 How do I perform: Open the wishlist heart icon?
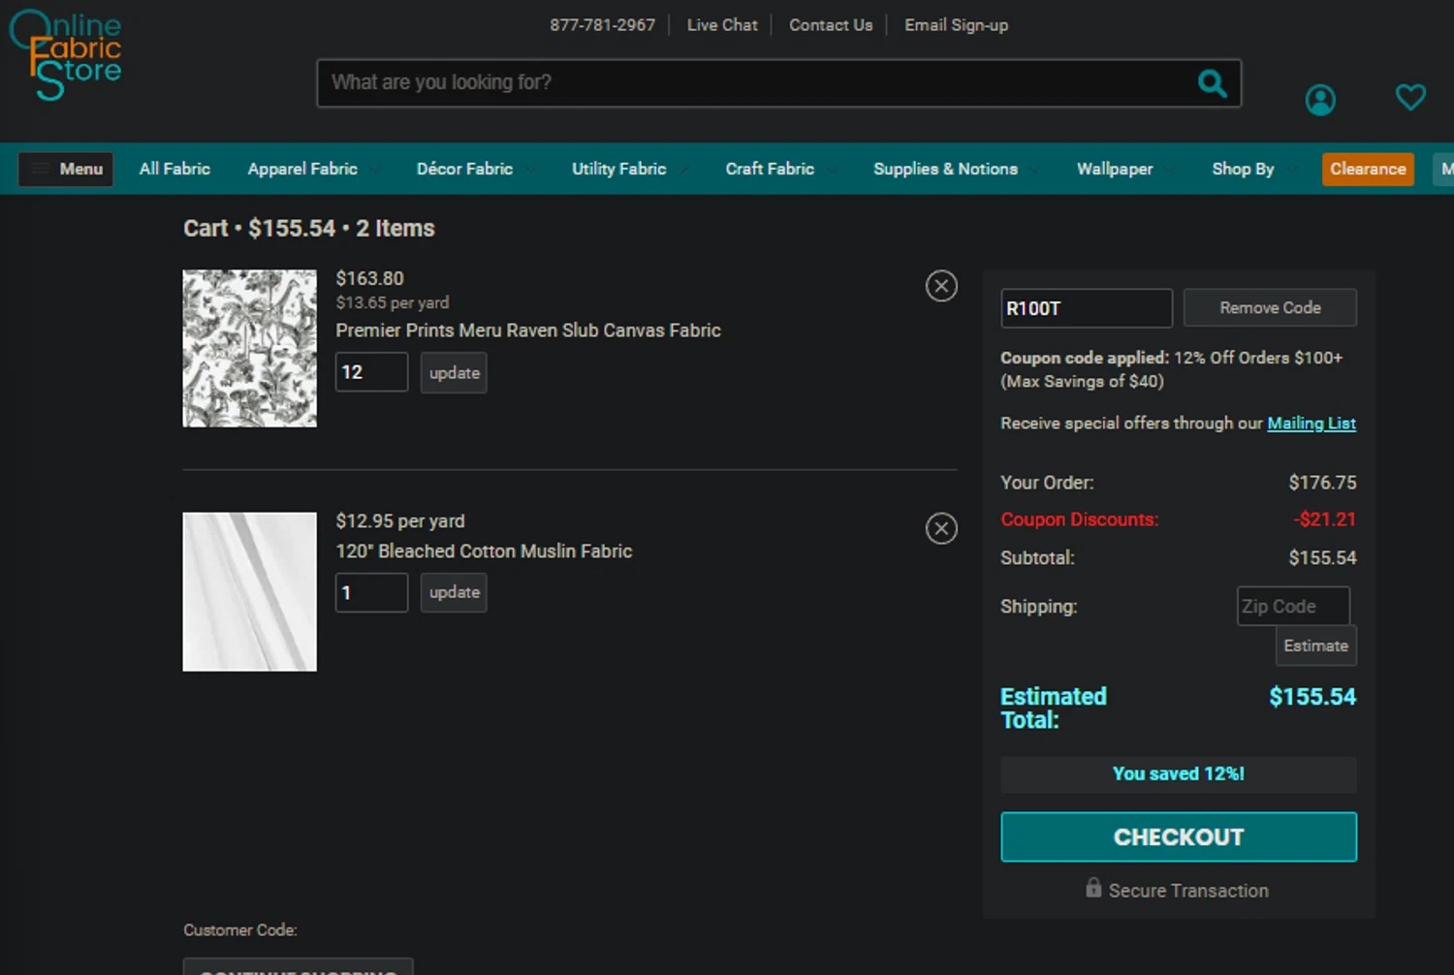(x=1409, y=97)
